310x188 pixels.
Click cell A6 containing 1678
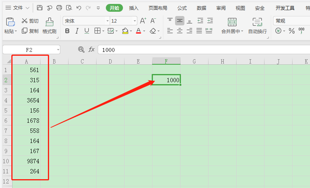coord(26,120)
